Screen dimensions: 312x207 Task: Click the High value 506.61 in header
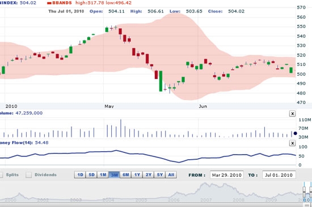tap(155, 11)
